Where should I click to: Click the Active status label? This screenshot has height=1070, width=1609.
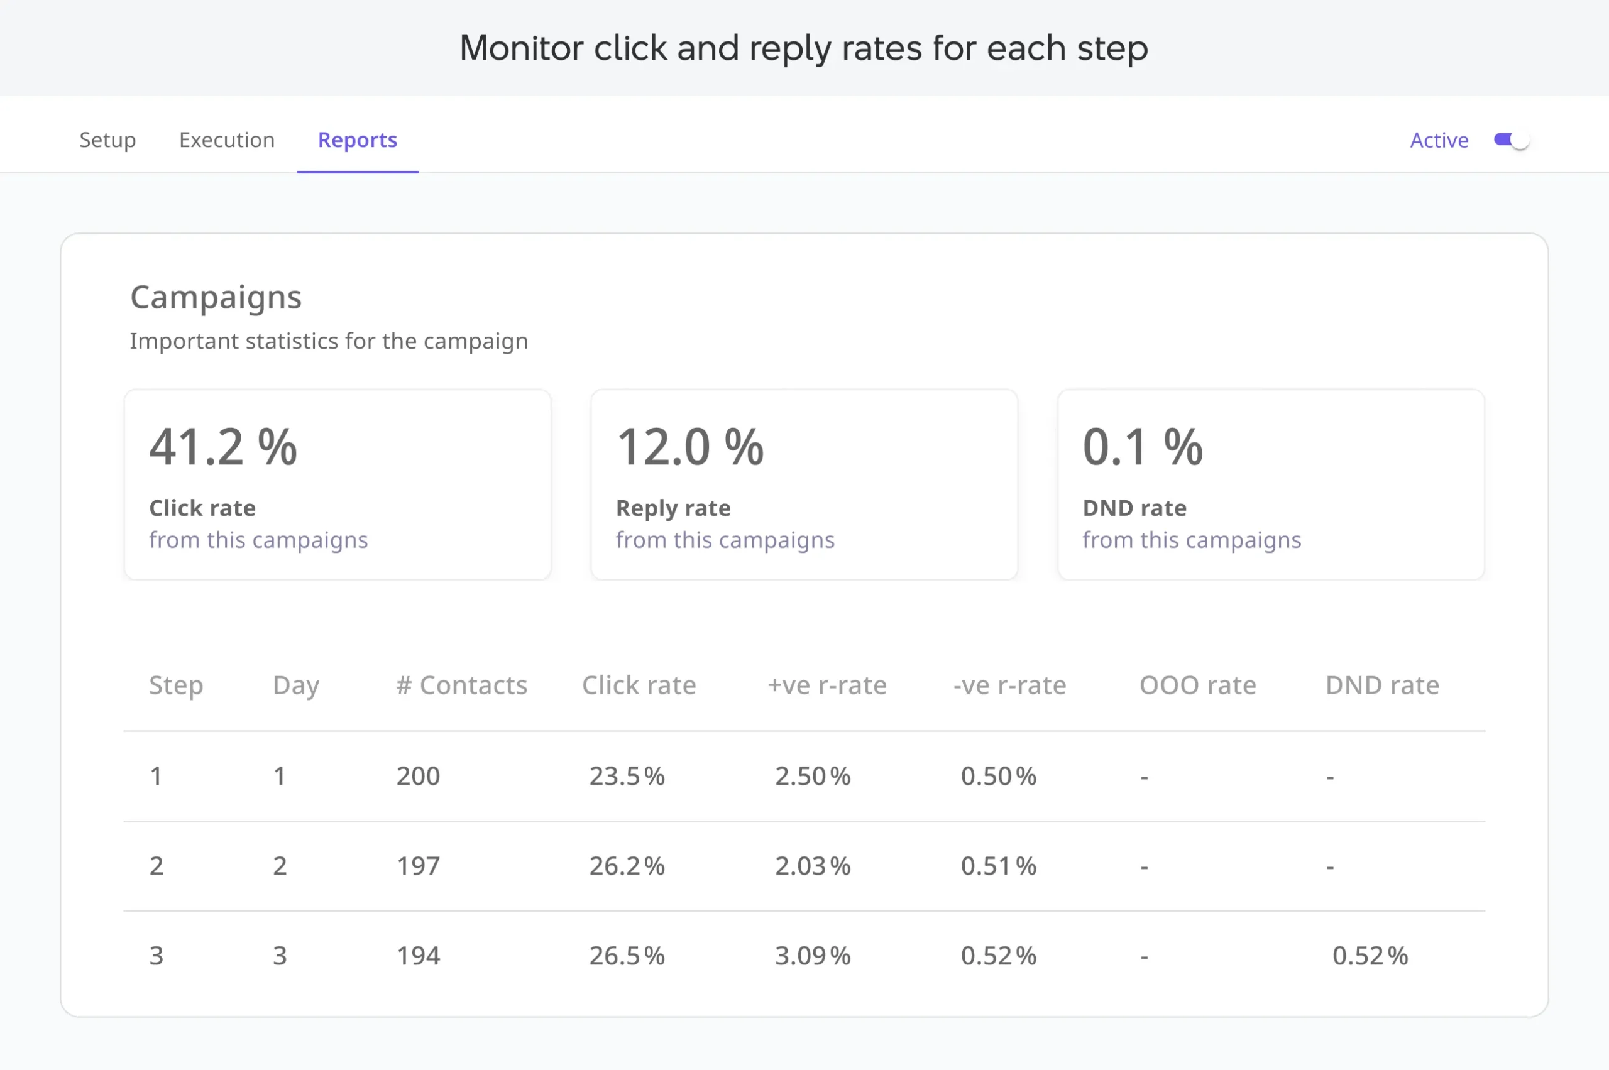(x=1439, y=140)
